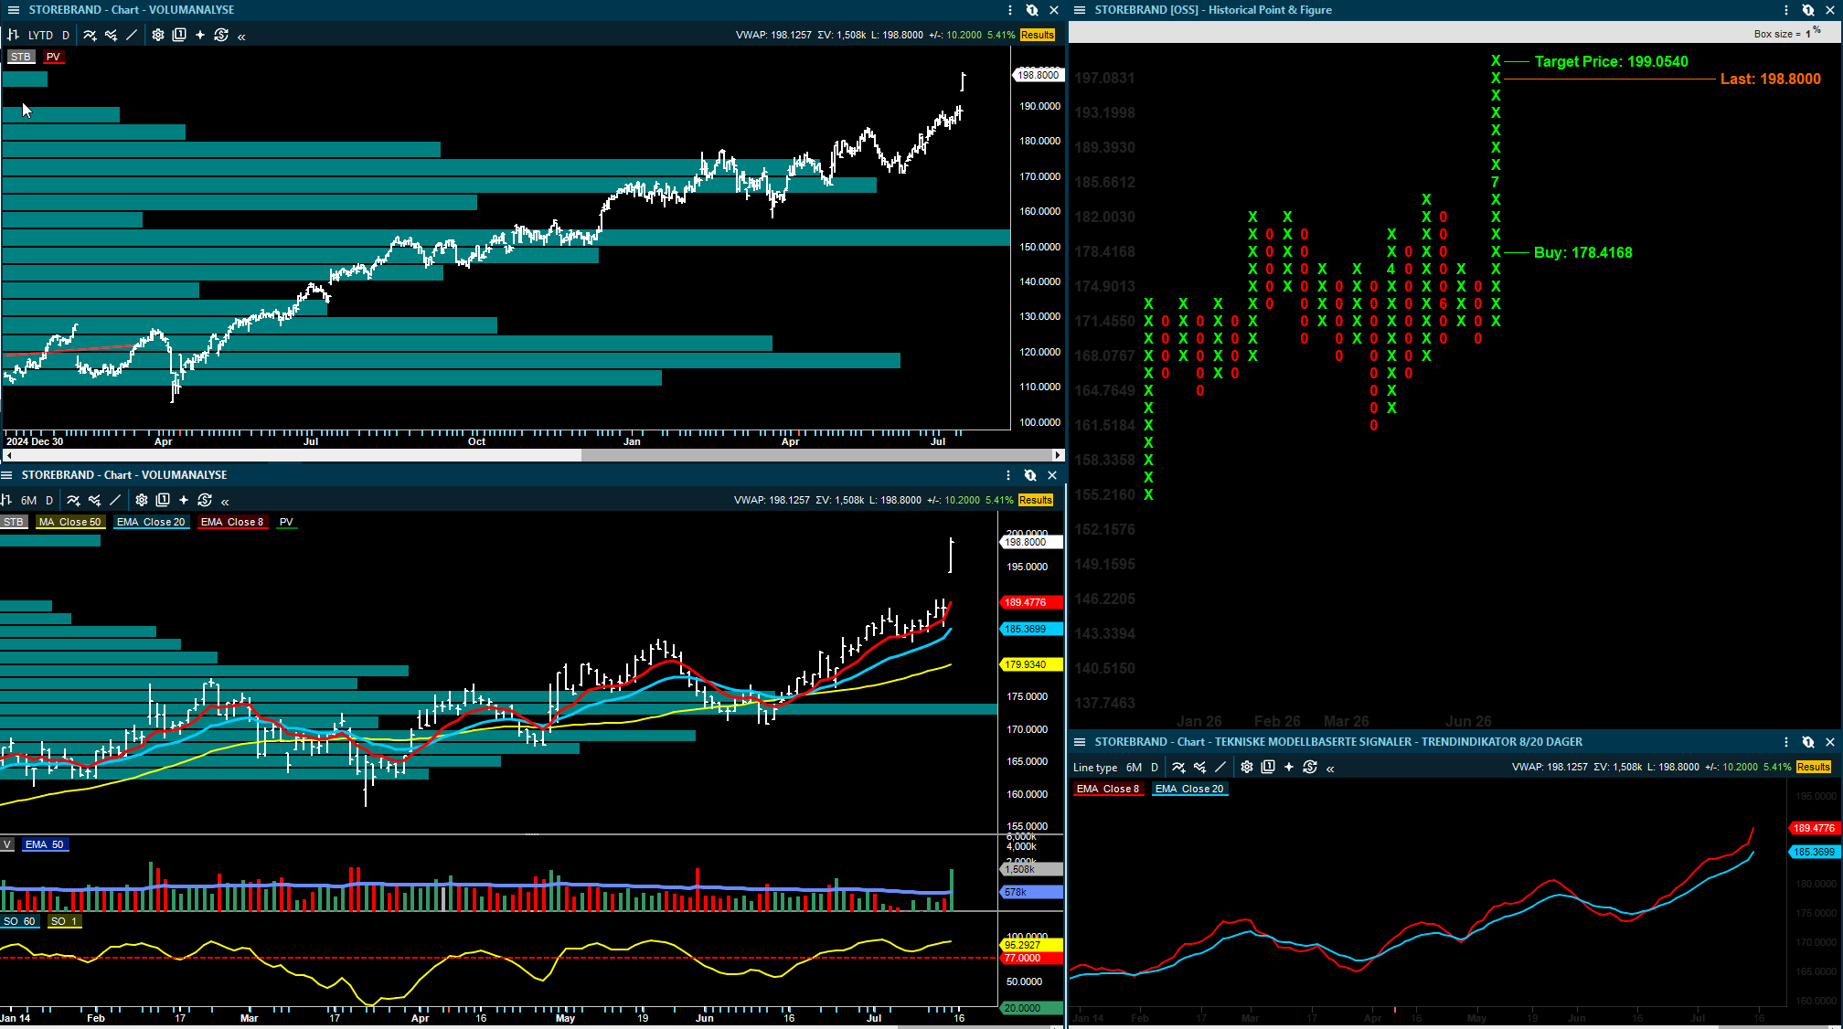Screen dimensions: 1843x1029
Task: Open 6M period dropdown in TRENDINDIKATOR chart
Action: click(1135, 767)
